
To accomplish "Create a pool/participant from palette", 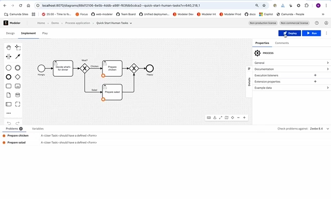I will tap(8, 104).
